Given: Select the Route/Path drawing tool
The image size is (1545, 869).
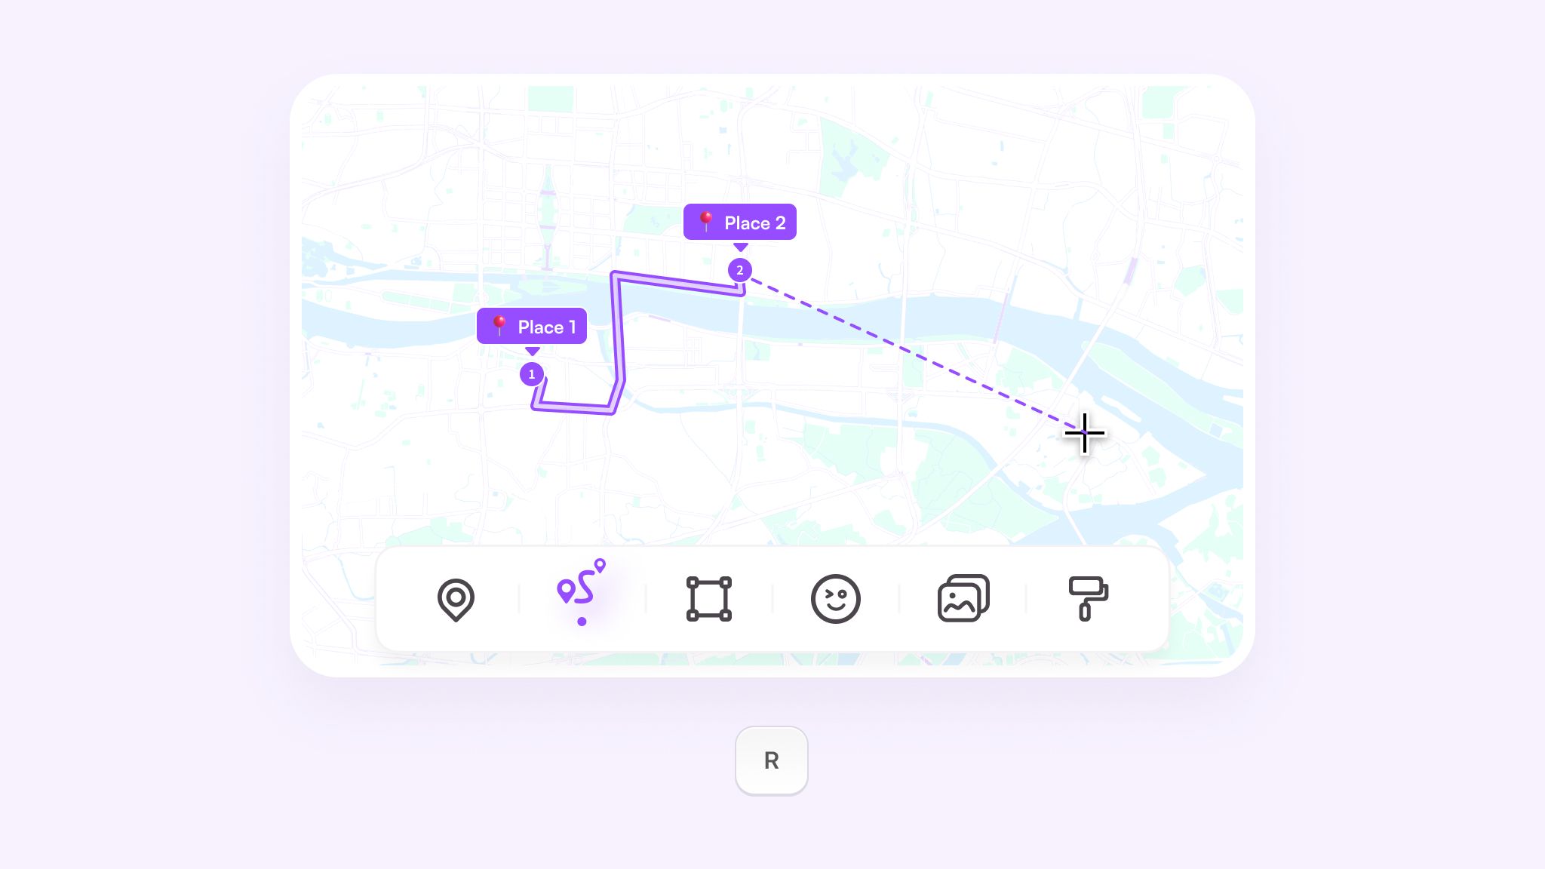Looking at the screenshot, I should click(582, 597).
